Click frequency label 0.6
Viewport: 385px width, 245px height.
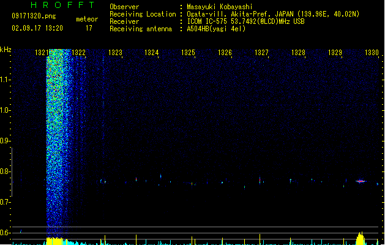[5, 233]
